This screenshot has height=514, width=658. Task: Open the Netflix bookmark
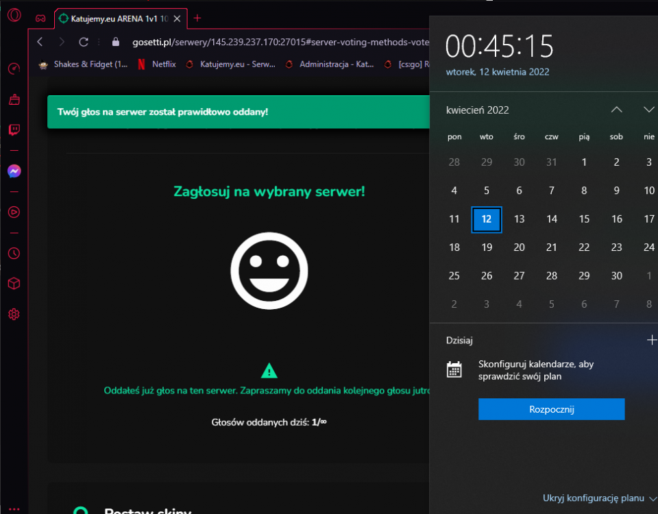click(157, 64)
